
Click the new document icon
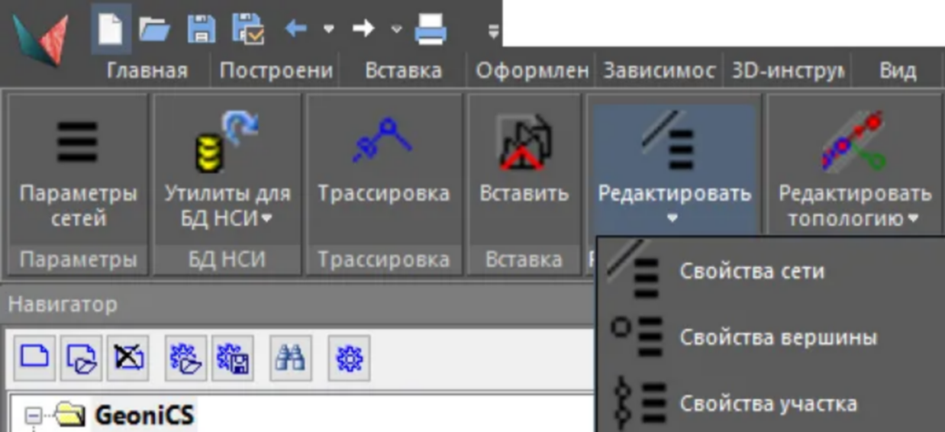click(x=111, y=30)
